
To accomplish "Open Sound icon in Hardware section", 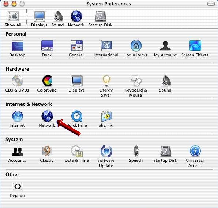I will [166, 81].
